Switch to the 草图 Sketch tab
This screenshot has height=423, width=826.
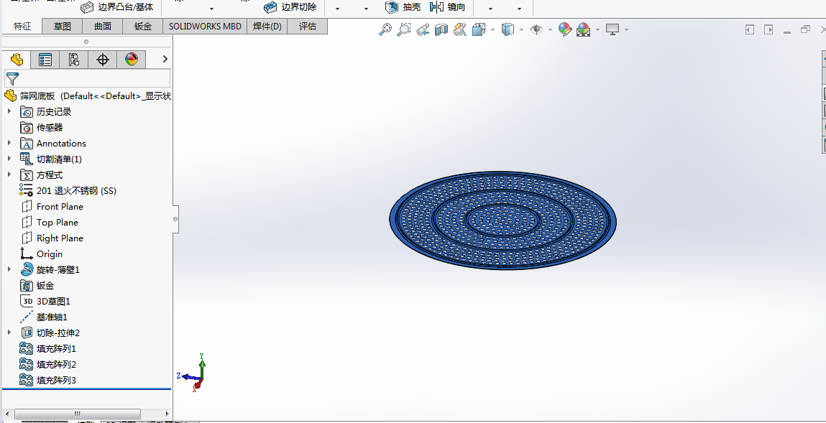[x=62, y=27]
